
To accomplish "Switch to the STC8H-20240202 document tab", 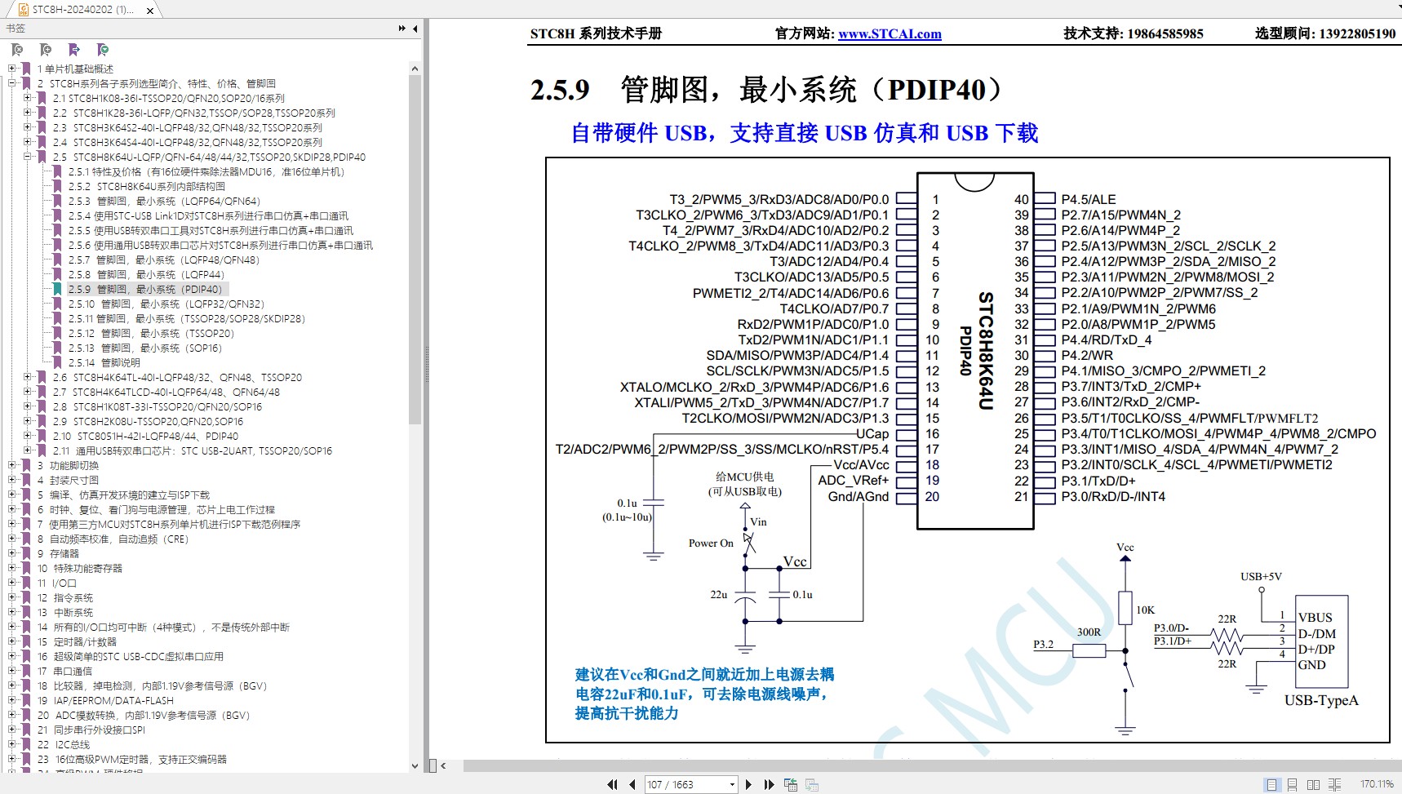I will pos(82,10).
